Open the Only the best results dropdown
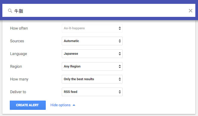 [x=92, y=79]
